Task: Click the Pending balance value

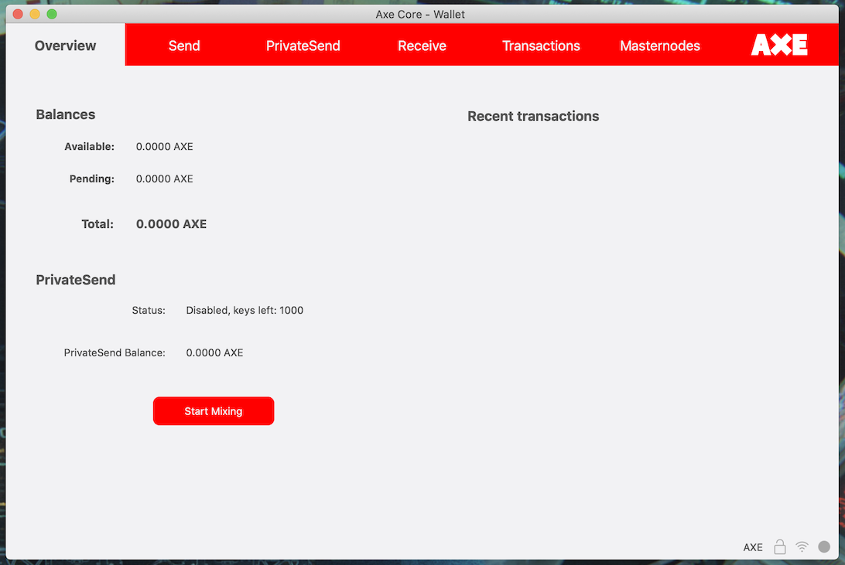Action: pos(164,179)
